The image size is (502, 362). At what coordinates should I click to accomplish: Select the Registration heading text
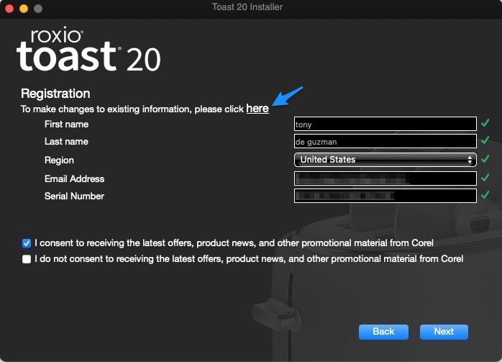pos(55,94)
